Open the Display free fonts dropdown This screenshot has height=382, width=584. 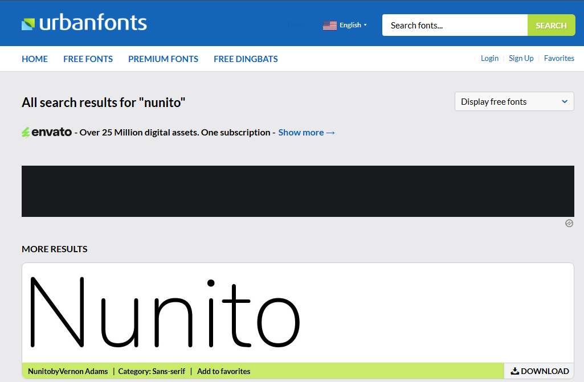513,101
